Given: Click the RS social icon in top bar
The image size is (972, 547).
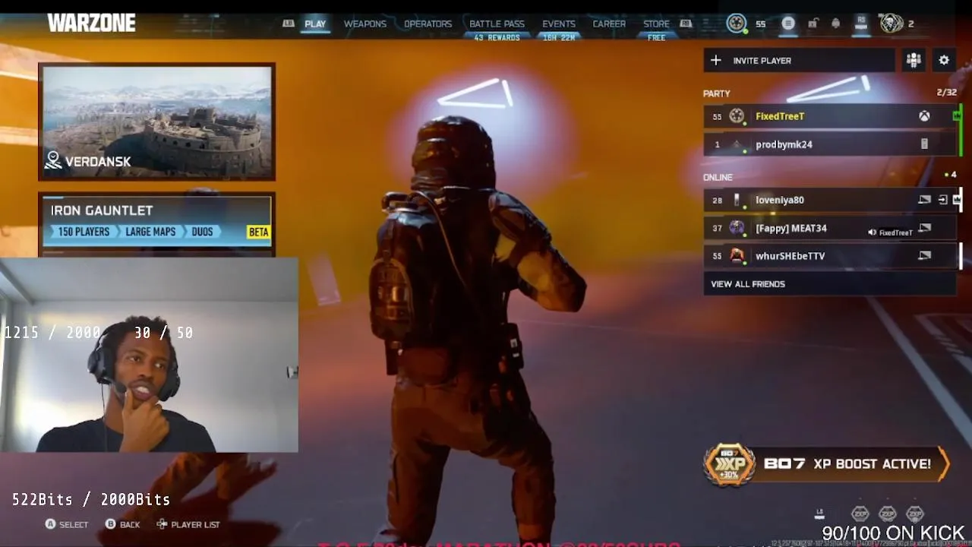Looking at the screenshot, I should [x=861, y=23].
